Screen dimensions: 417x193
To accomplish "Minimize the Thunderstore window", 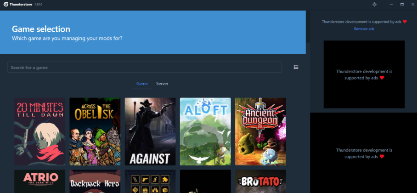I will tap(391, 4).
